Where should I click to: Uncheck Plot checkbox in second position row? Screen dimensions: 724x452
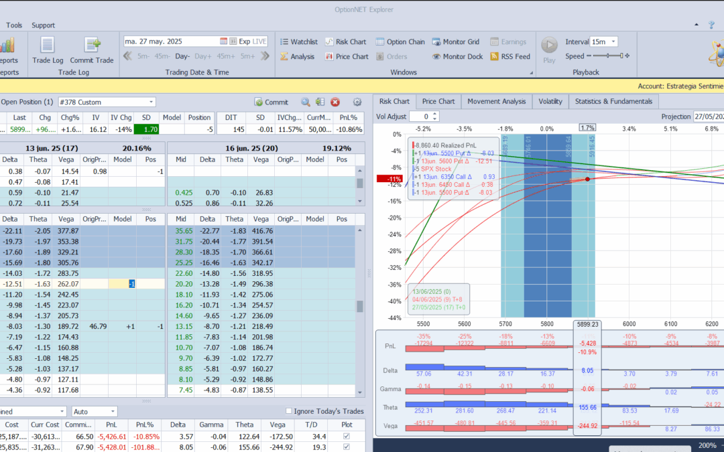pos(346,447)
